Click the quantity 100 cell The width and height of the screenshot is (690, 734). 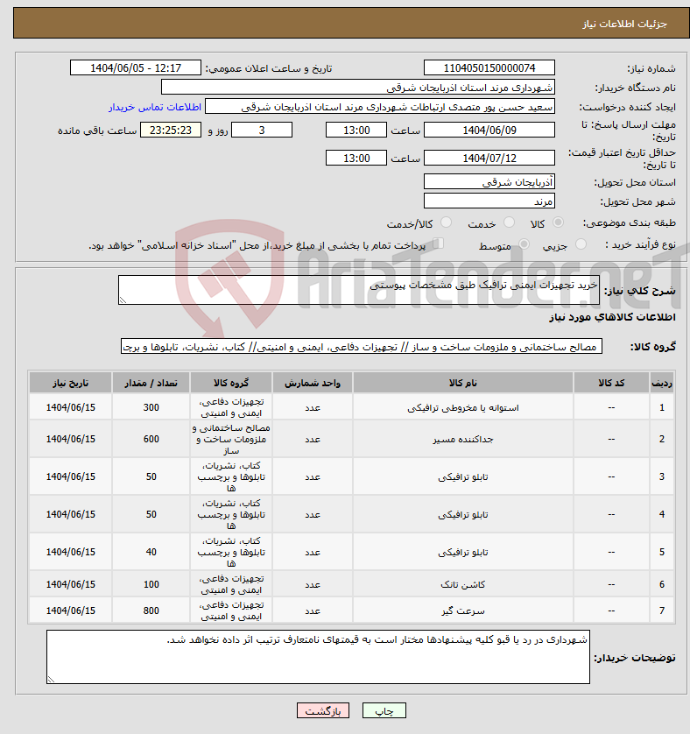coord(151,584)
